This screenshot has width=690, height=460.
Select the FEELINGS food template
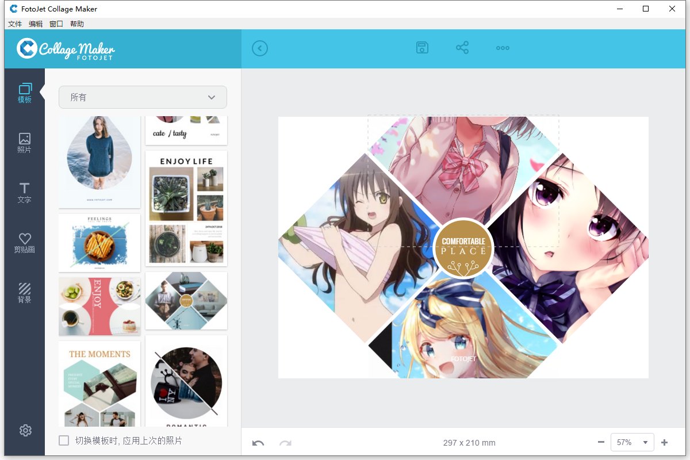point(99,243)
